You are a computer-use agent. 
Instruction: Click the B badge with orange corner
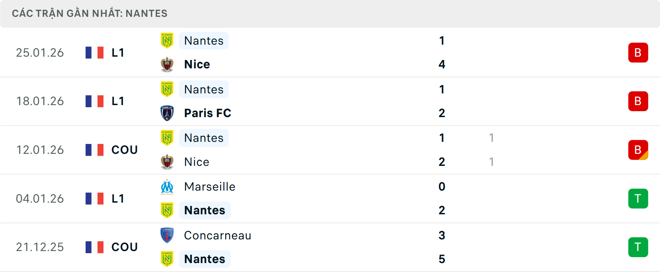tap(638, 150)
